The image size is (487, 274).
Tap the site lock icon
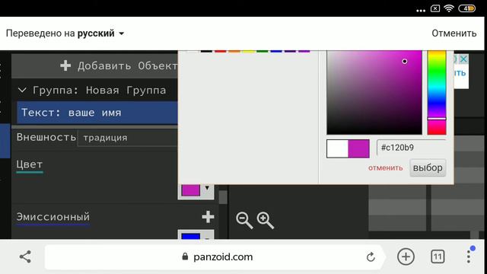click(x=185, y=256)
